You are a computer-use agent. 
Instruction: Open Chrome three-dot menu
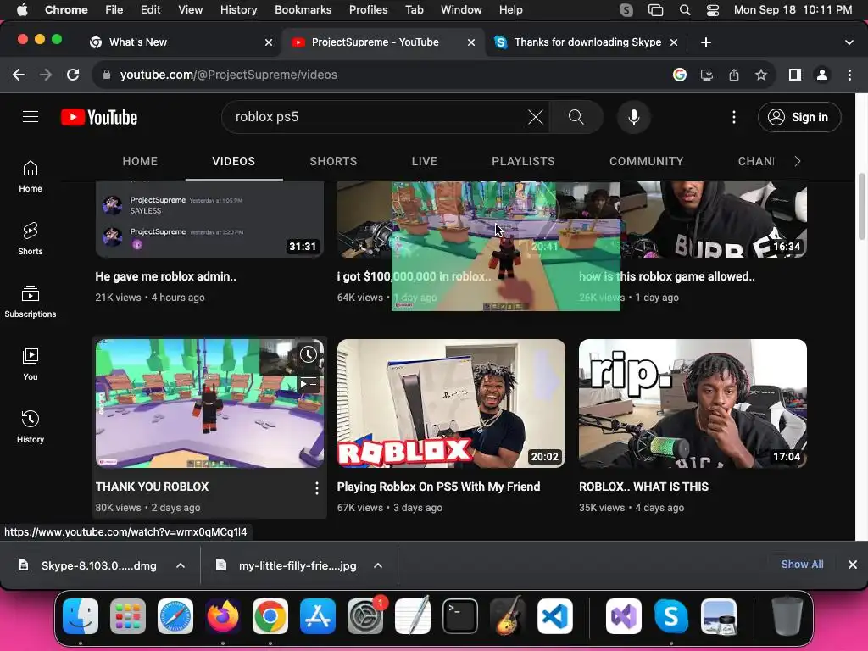coord(849,75)
